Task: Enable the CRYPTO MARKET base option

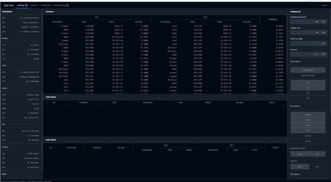Action: tap(308, 75)
